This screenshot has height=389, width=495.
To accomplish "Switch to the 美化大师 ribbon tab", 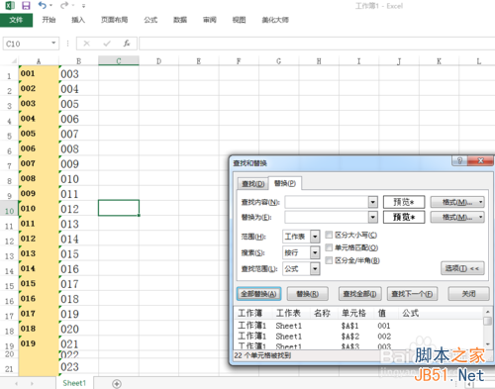I will pyautogui.click(x=275, y=20).
